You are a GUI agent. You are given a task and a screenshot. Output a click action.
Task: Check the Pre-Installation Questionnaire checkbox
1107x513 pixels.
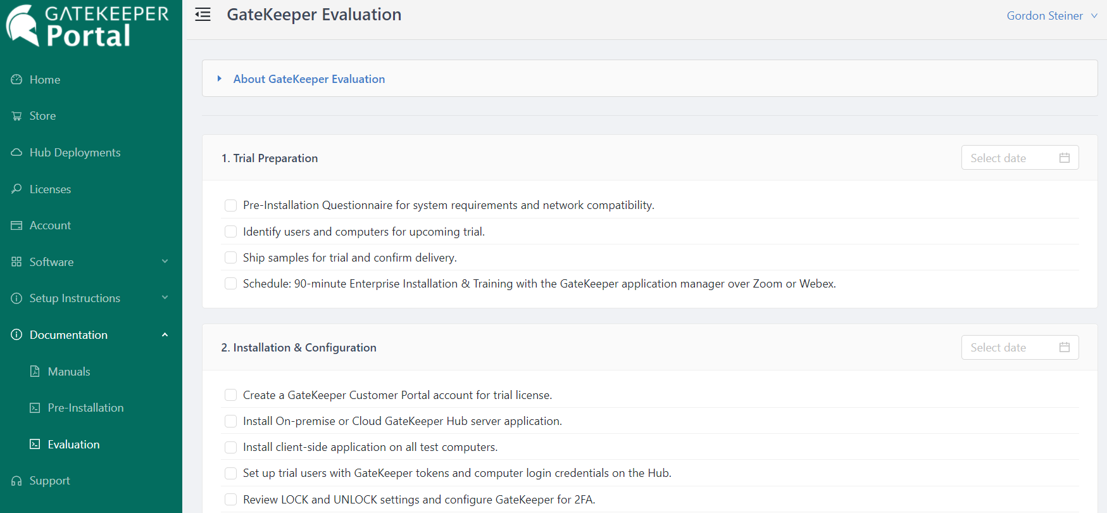tap(231, 205)
